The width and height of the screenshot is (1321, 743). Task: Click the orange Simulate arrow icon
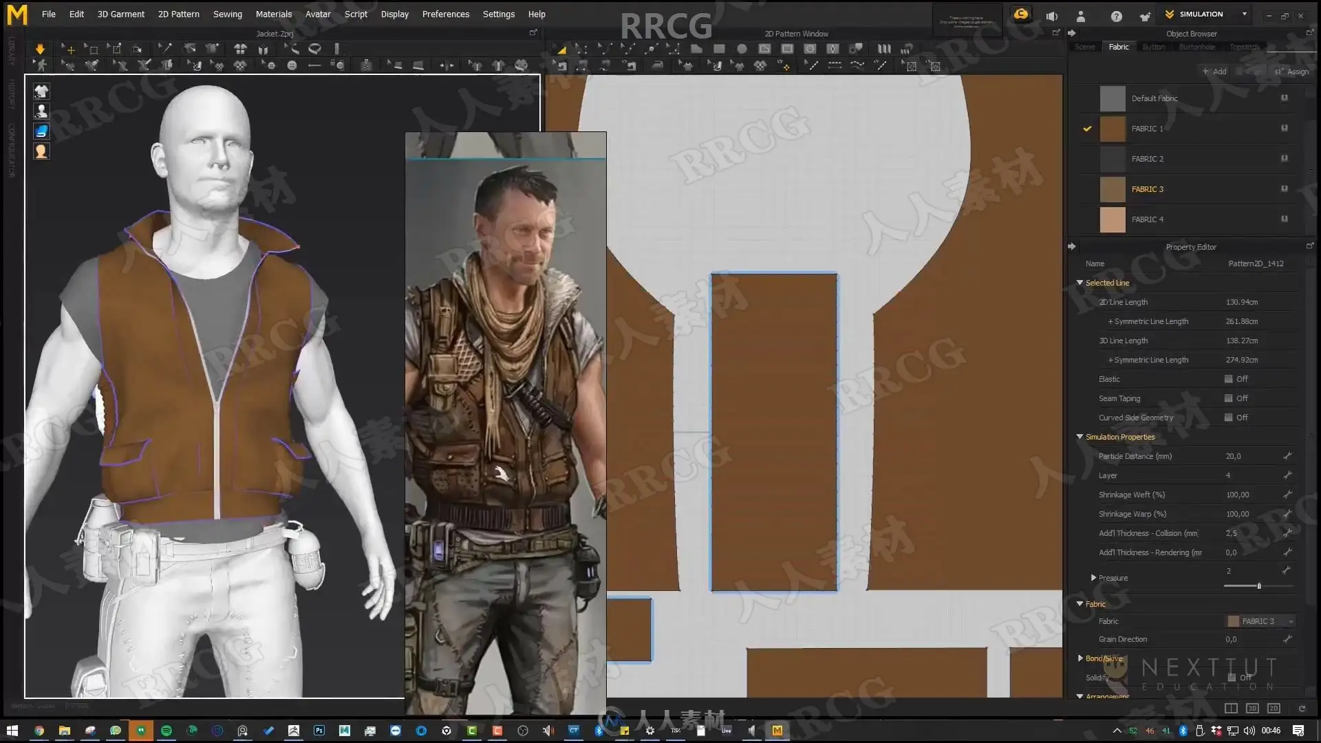(x=40, y=49)
